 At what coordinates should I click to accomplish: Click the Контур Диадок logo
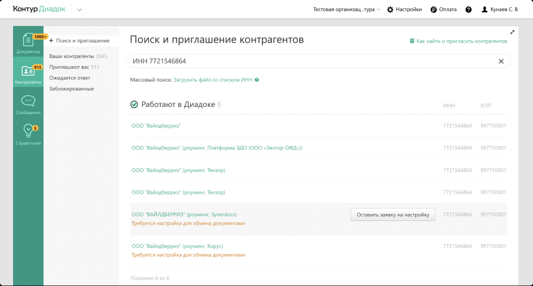[x=39, y=9]
